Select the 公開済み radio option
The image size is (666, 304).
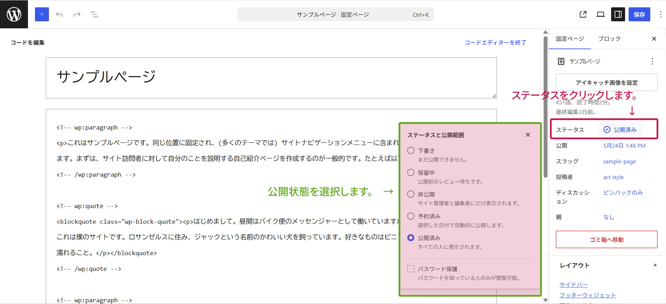coord(411,238)
